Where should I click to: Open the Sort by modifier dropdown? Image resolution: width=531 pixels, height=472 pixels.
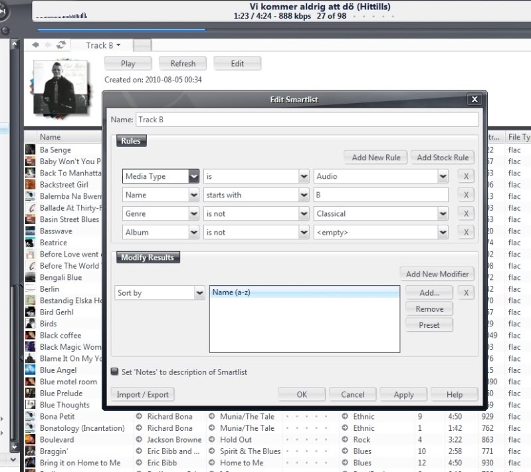[199, 293]
